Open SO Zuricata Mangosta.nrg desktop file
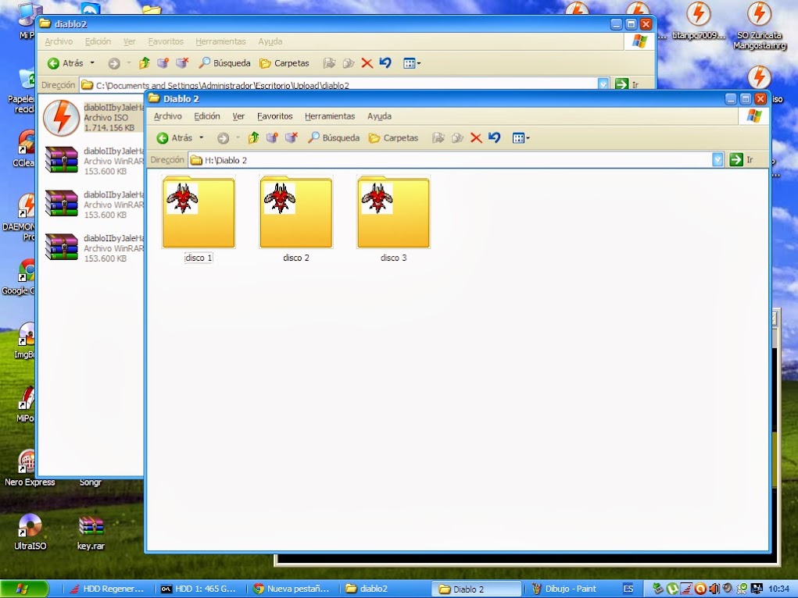798x598 pixels. coord(760,26)
